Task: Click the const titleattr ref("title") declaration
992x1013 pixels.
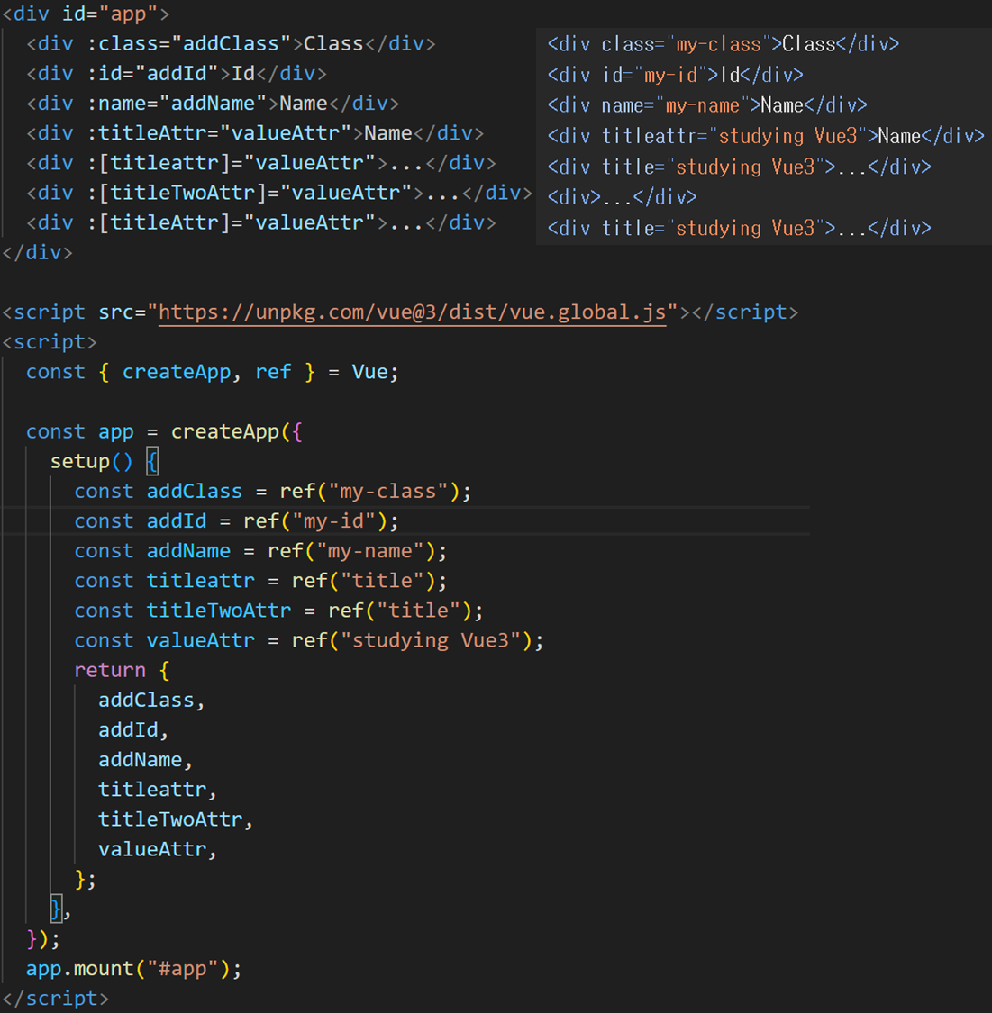Action: [260, 581]
